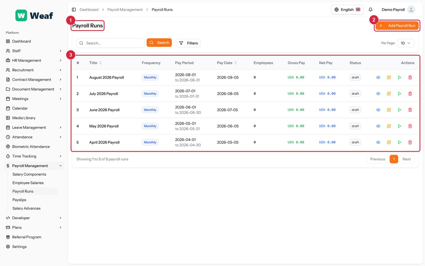The image size is (425, 266).
Task: Edit the June 2026 Payroll run
Action: point(389,110)
